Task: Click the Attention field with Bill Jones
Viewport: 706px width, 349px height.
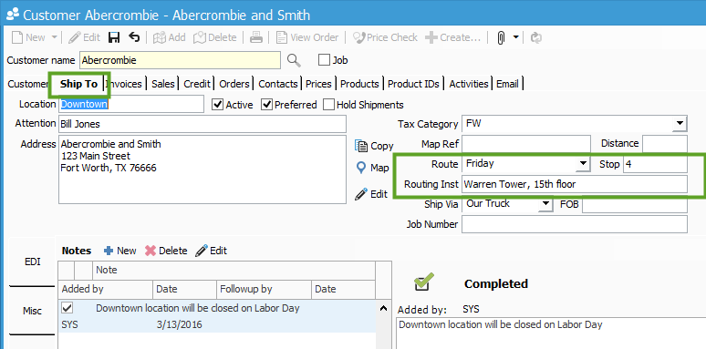Action: pos(202,124)
